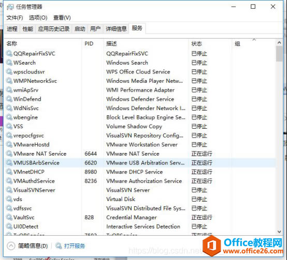Switch to the 进程 tab

pyautogui.click(x=12, y=28)
